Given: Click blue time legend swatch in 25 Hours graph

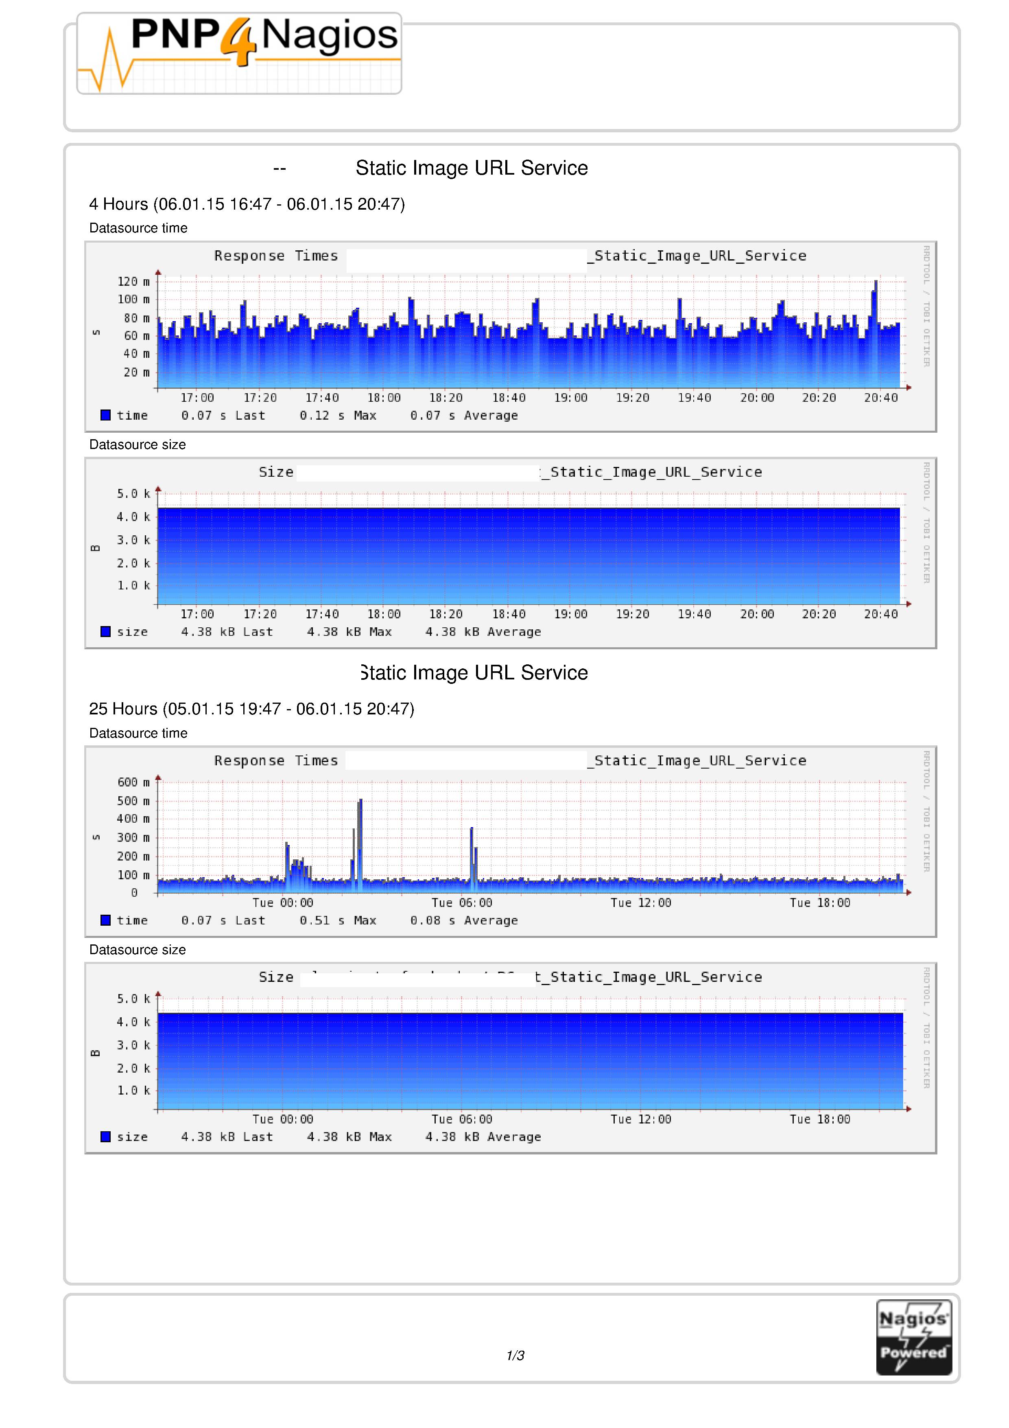Looking at the screenshot, I should tap(106, 920).
